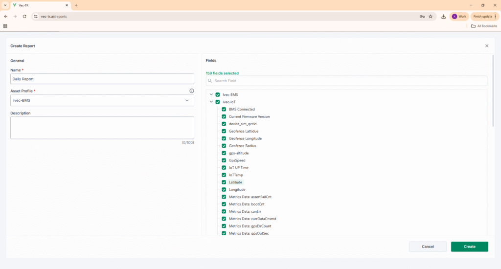Bookmark this page with the star icon
501x269 pixels.
[x=431, y=16]
